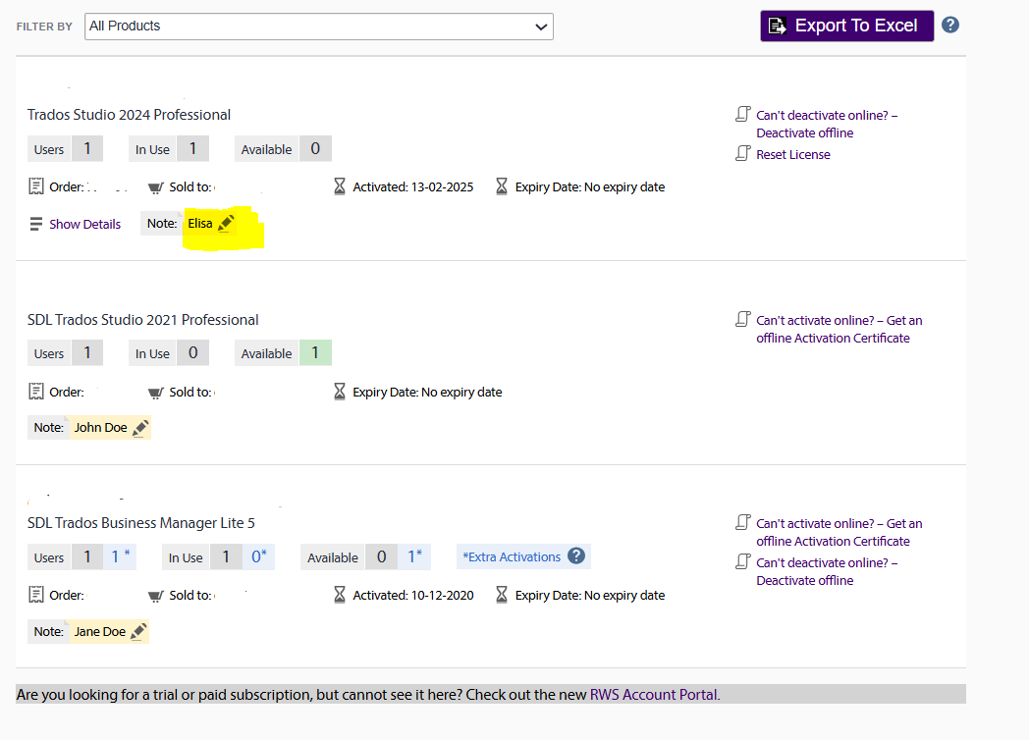Click the hourglass icon beside Activated: 13-02-2025
1029x740 pixels.
pos(340,186)
